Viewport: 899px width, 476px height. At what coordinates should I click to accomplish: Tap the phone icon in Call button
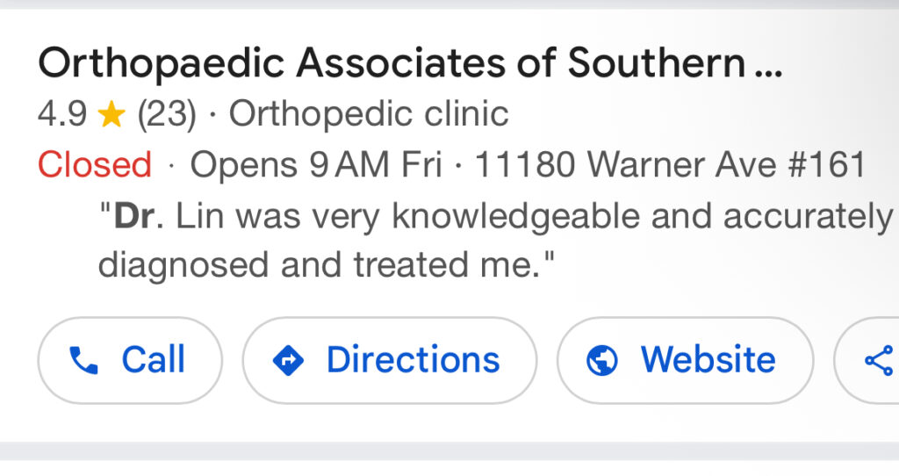(x=83, y=360)
